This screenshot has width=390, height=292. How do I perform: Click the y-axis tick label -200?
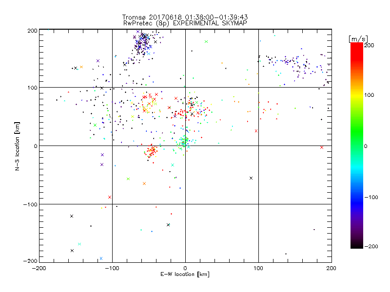30,261
